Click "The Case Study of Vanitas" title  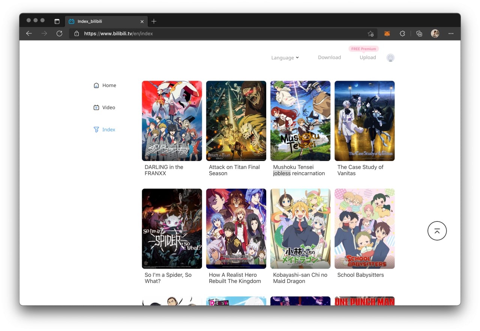coord(360,170)
